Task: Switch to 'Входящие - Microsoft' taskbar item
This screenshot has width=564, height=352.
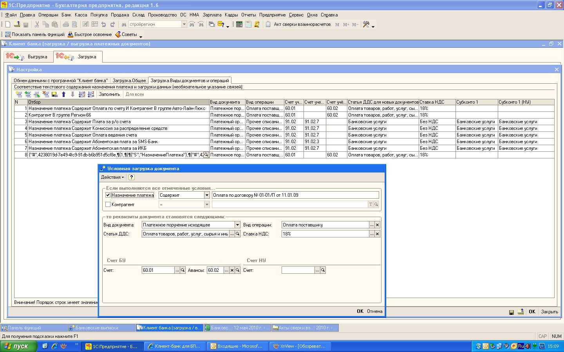Action: click(x=238, y=346)
